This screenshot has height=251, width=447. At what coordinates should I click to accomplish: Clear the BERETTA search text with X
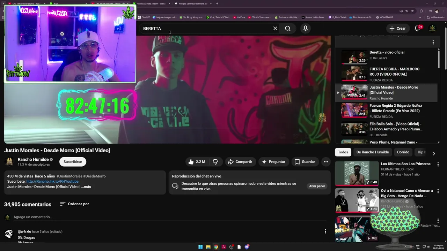(275, 29)
